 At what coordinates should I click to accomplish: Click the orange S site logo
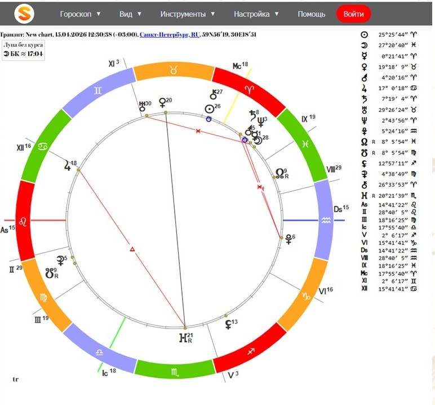click(24, 14)
